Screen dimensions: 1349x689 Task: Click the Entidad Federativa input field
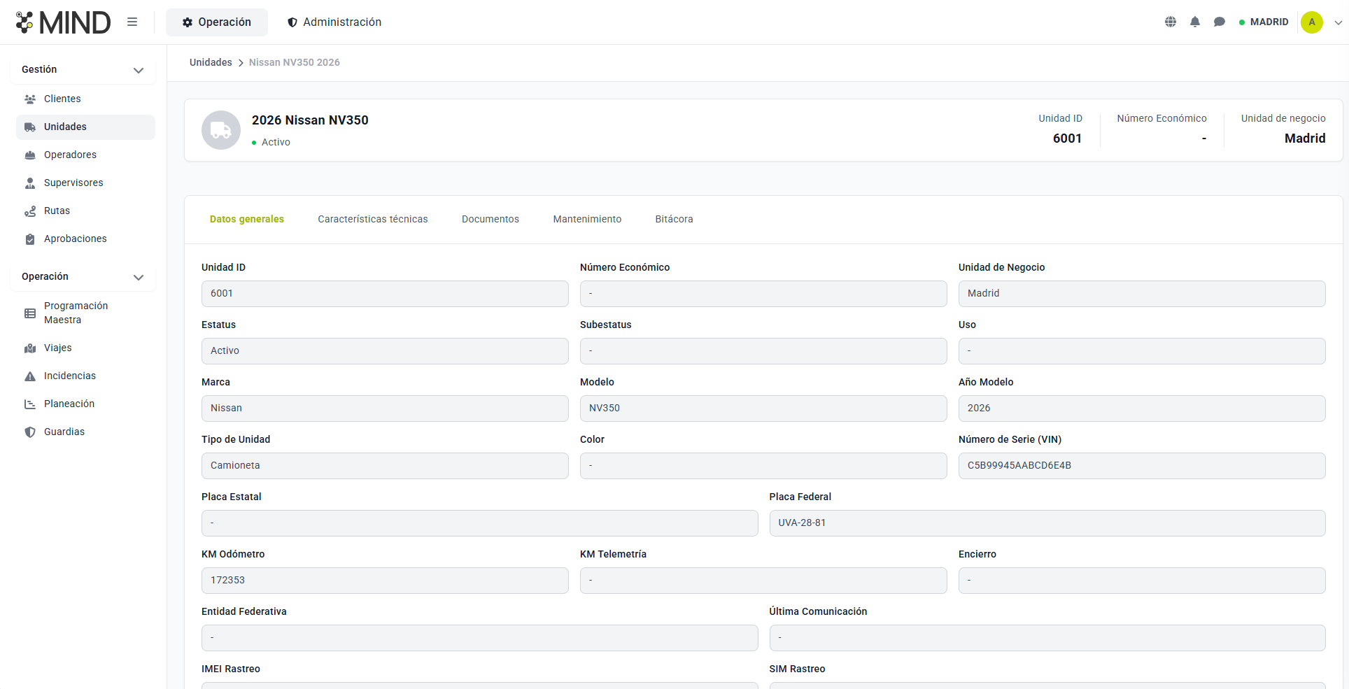click(479, 638)
